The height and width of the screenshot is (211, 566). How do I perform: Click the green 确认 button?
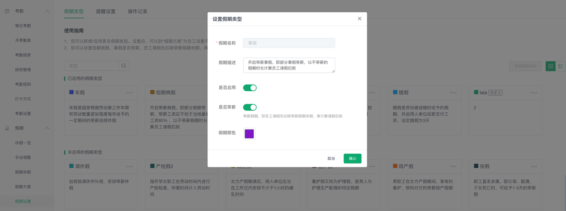(352, 159)
